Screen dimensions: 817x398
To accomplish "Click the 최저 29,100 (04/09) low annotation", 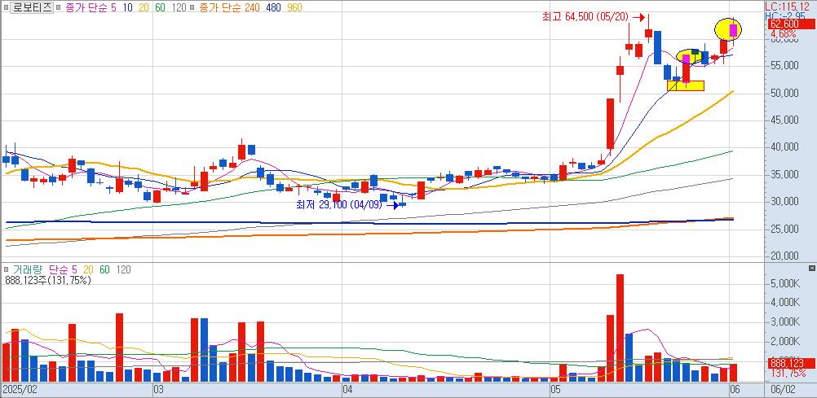I will (338, 205).
